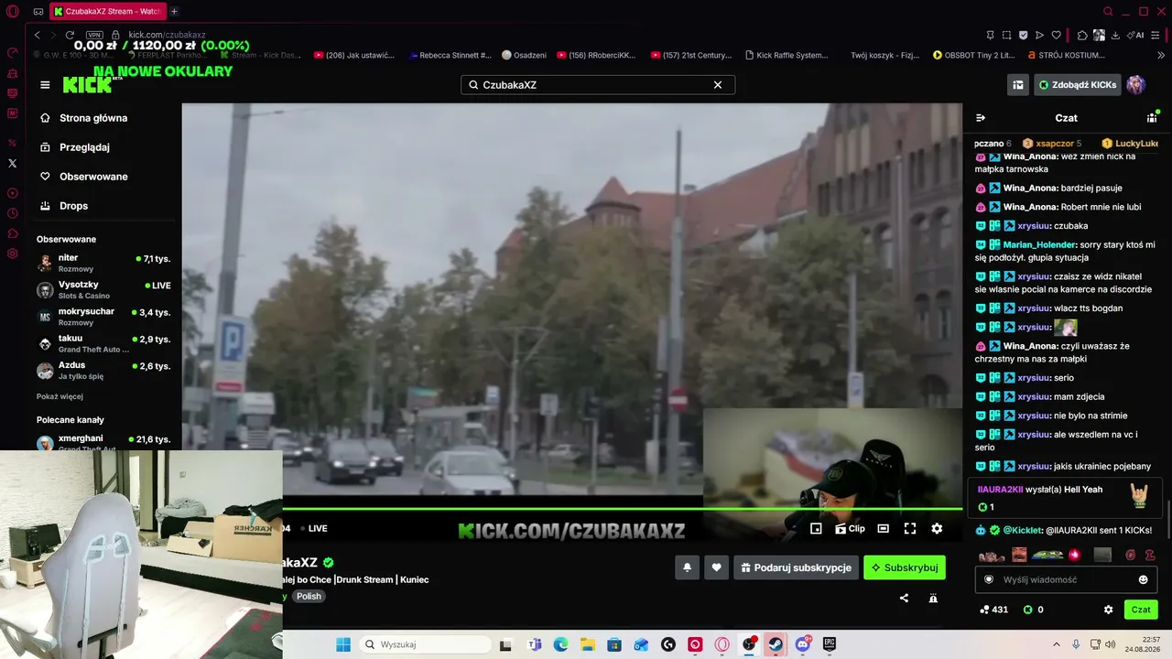
Task: Reload the page
Action: 70,35
